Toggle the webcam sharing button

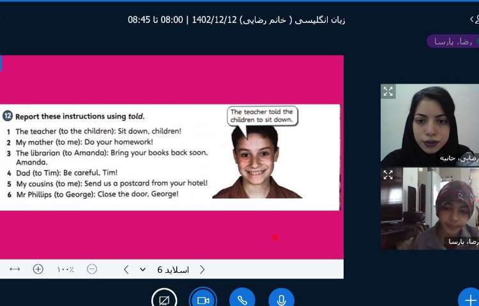coord(203,300)
